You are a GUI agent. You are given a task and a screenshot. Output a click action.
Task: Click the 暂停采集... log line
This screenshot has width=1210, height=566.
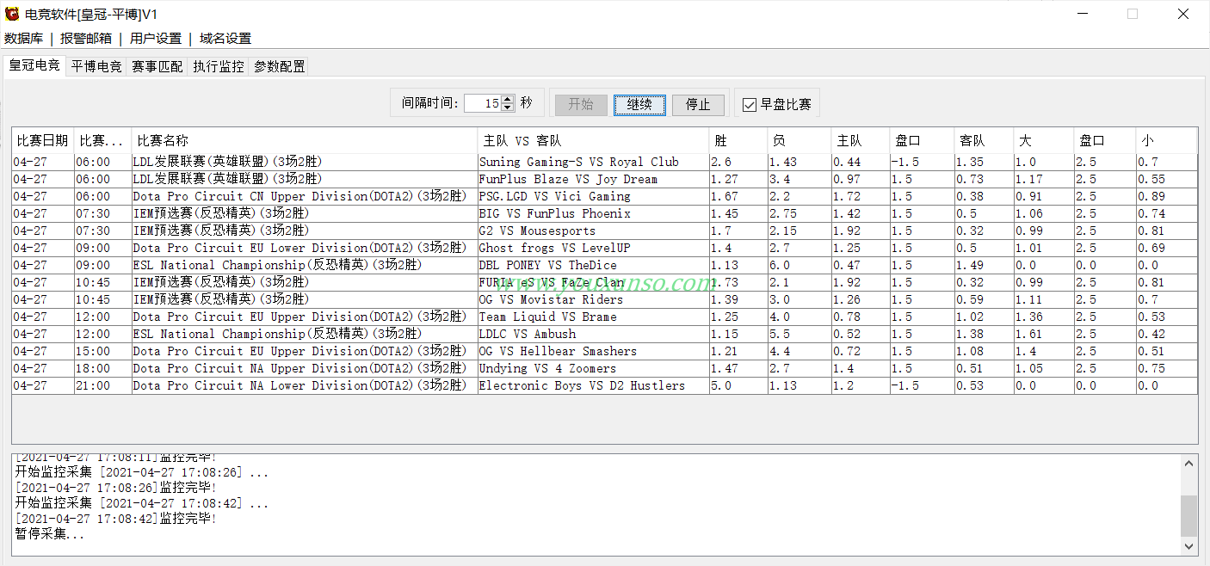click(50, 534)
